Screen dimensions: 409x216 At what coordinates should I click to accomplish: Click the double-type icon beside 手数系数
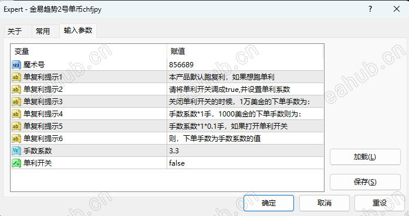pos(16,150)
